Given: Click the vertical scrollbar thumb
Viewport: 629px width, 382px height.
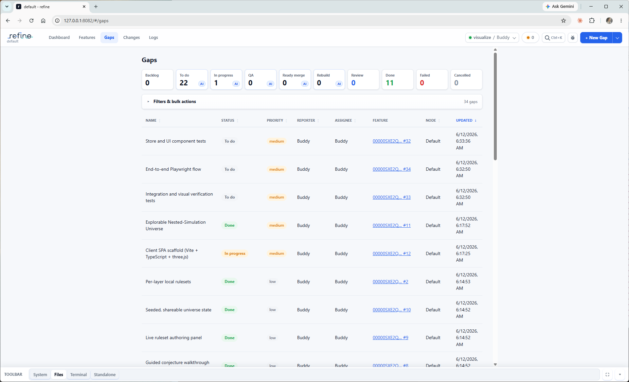Looking at the screenshot, I should coord(495,106).
